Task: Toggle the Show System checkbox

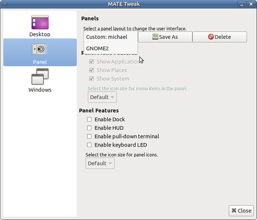Action: click(91, 79)
